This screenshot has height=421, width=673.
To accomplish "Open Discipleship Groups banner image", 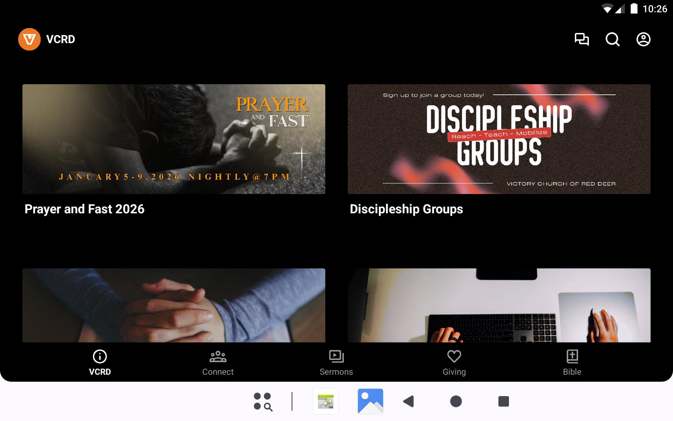I will tap(499, 139).
